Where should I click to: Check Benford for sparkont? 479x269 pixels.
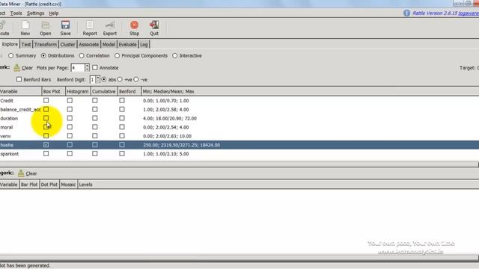point(122,154)
